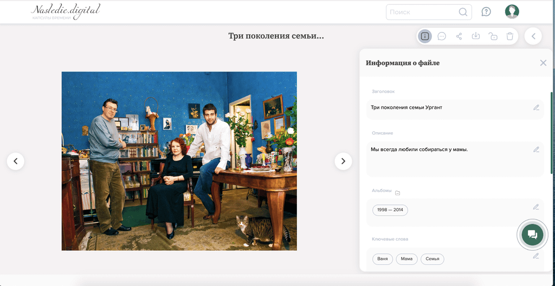
Task: Open the file information panel icon
Action: point(425,36)
